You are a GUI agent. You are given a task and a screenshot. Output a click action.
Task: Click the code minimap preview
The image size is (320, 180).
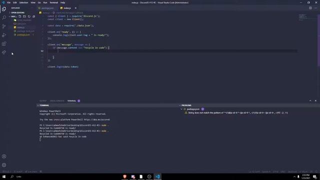[302, 17]
